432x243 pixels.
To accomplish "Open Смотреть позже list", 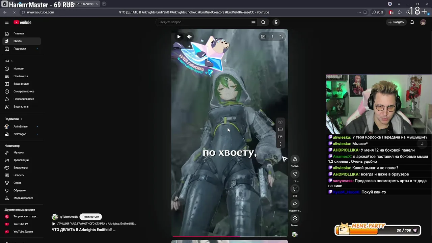I will [22, 91].
